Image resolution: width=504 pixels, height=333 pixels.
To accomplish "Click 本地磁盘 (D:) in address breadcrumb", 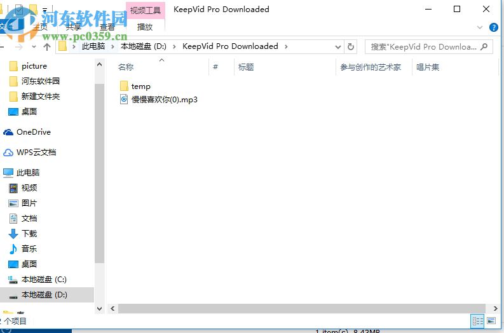I will pyautogui.click(x=144, y=46).
